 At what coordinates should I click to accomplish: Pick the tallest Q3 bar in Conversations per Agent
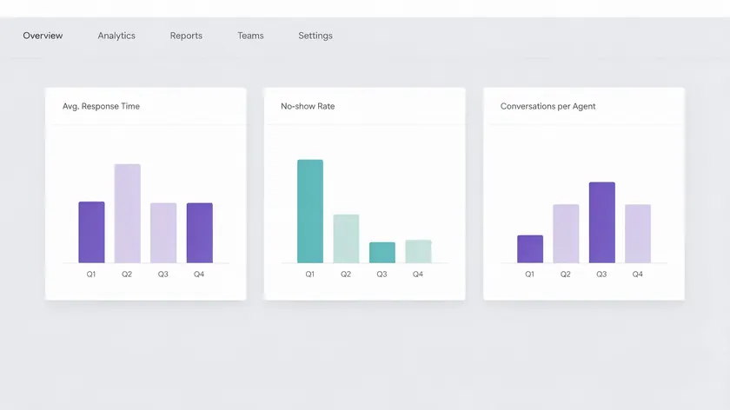pyautogui.click(x=602, y=222)
